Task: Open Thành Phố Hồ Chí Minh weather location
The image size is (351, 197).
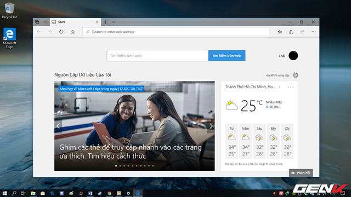Action: [x=250, y=87]
